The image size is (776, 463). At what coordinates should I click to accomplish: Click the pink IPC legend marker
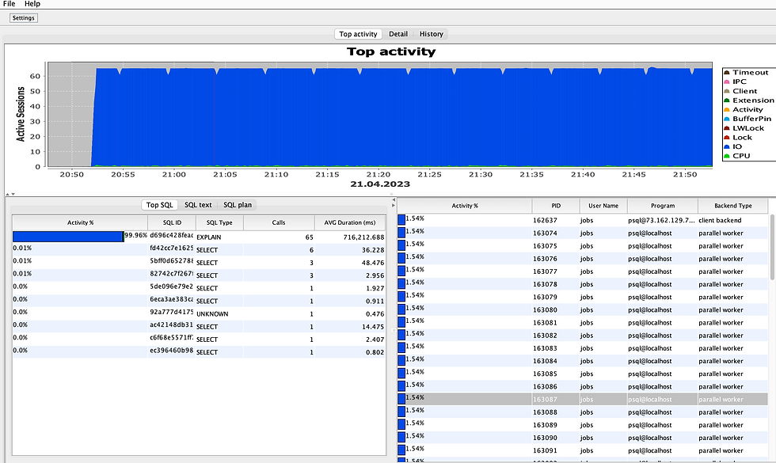pos(726,82)
